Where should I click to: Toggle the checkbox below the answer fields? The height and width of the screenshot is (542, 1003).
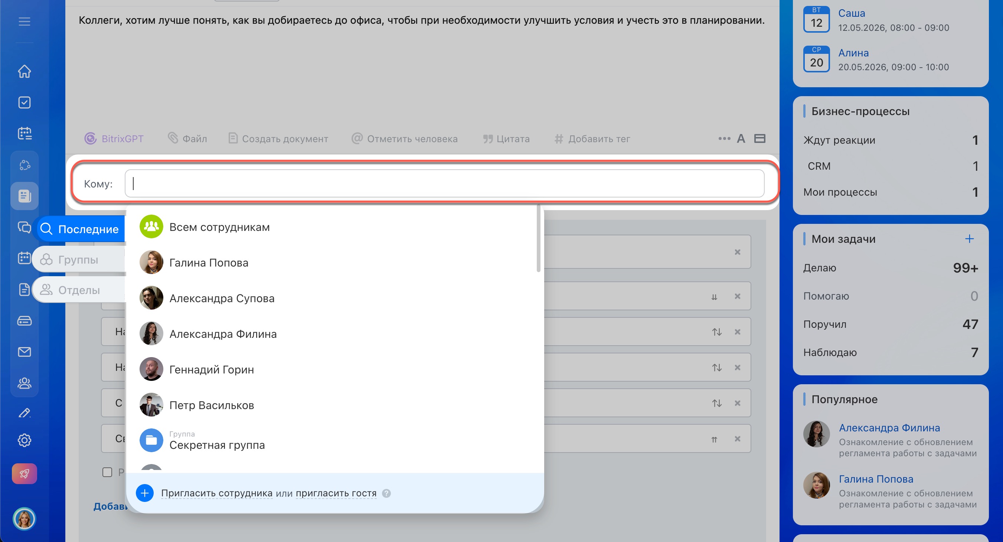[107, 472]
